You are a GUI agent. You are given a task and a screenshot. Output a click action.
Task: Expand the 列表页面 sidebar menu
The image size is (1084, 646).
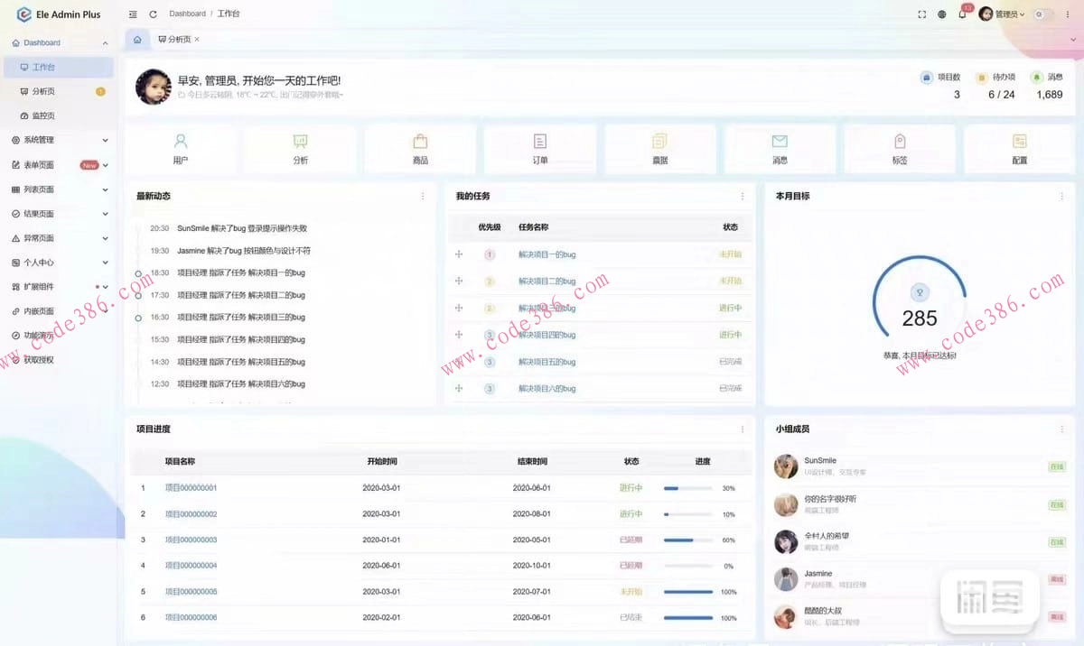(59, 189)
